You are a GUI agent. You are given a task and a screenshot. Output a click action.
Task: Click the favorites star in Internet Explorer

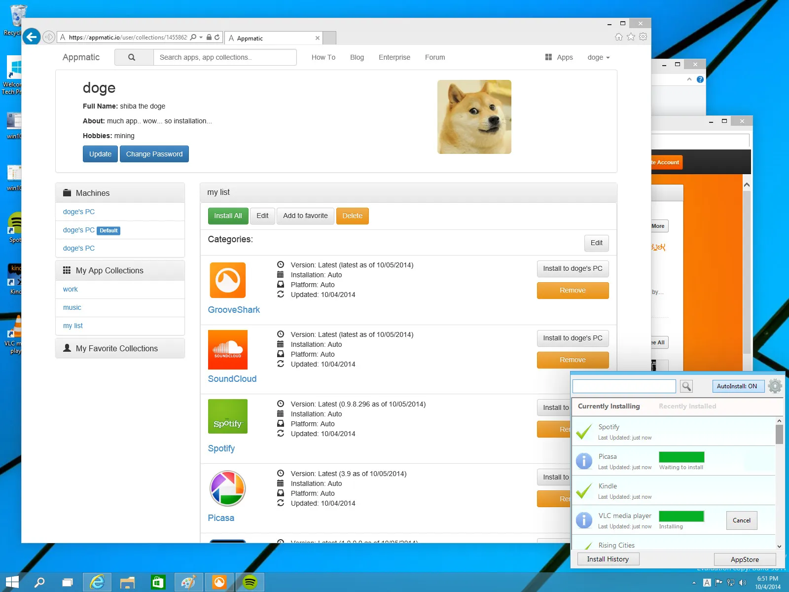coord(630,37)
